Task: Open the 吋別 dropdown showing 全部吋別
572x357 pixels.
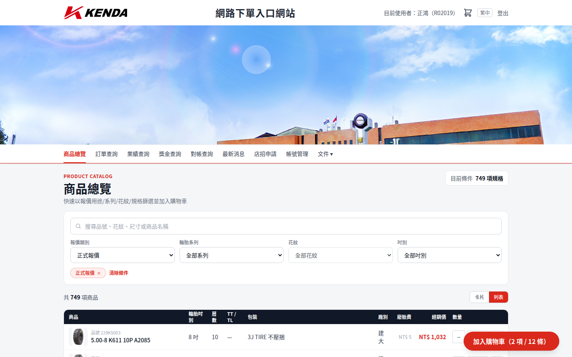Action: tap(450, 255)
